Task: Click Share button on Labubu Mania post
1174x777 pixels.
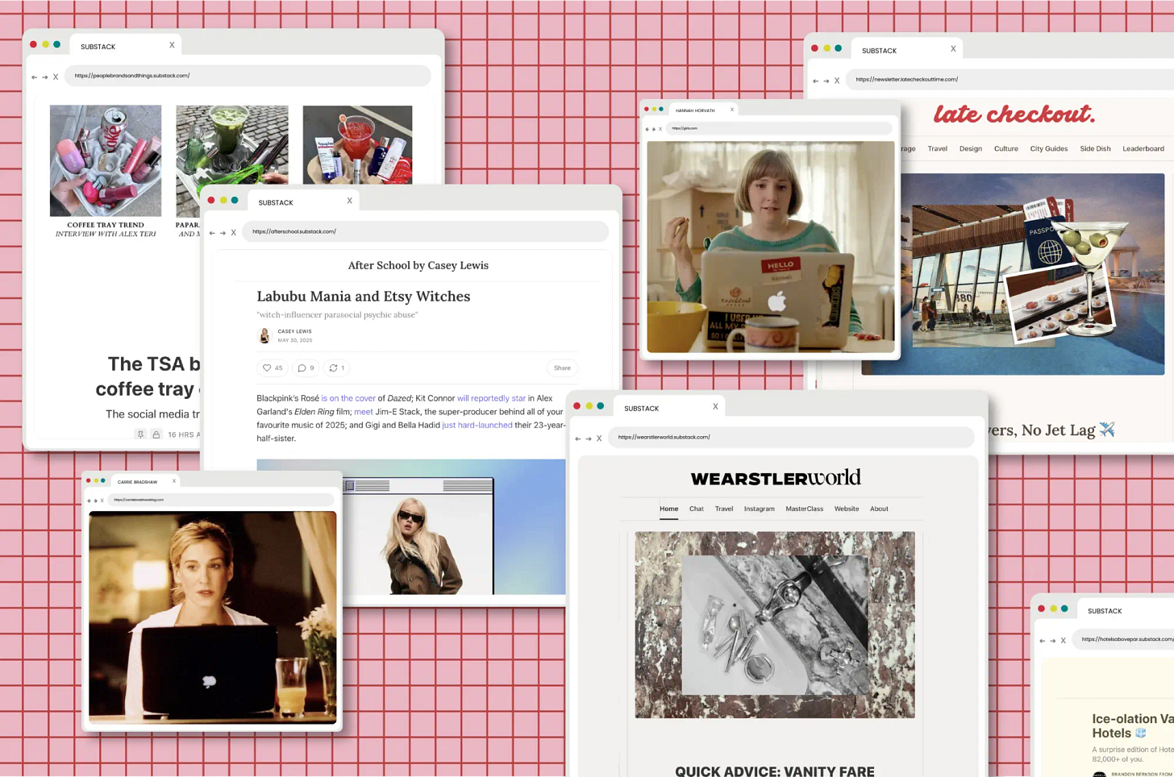Action: click(562, 368)
